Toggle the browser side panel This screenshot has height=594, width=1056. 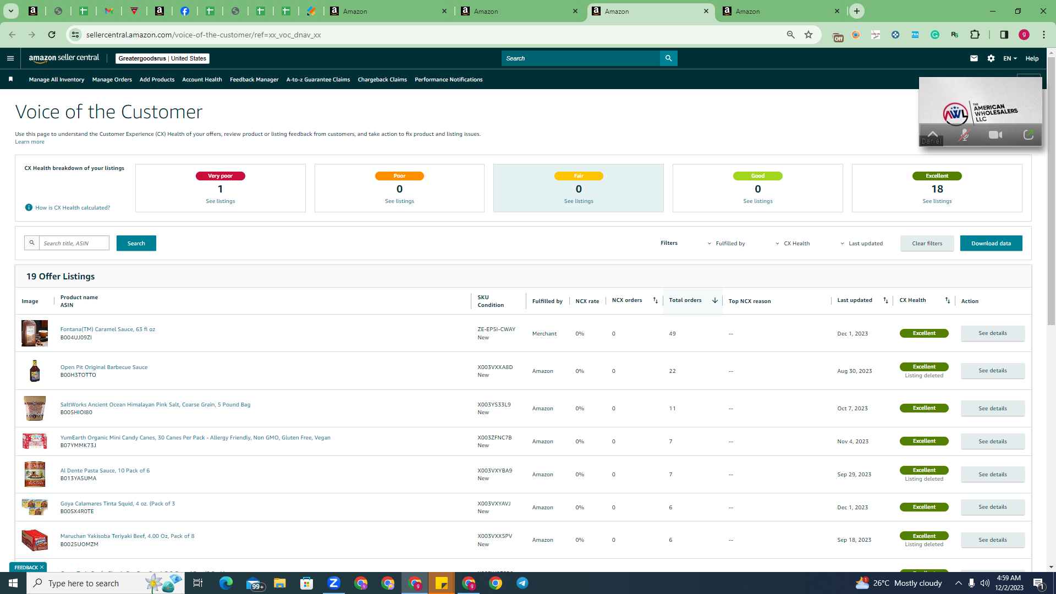click(x=1004, y=35)
